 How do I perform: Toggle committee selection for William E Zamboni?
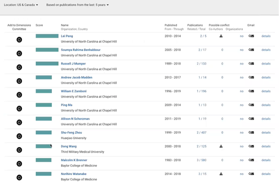[x=19, y=95]
